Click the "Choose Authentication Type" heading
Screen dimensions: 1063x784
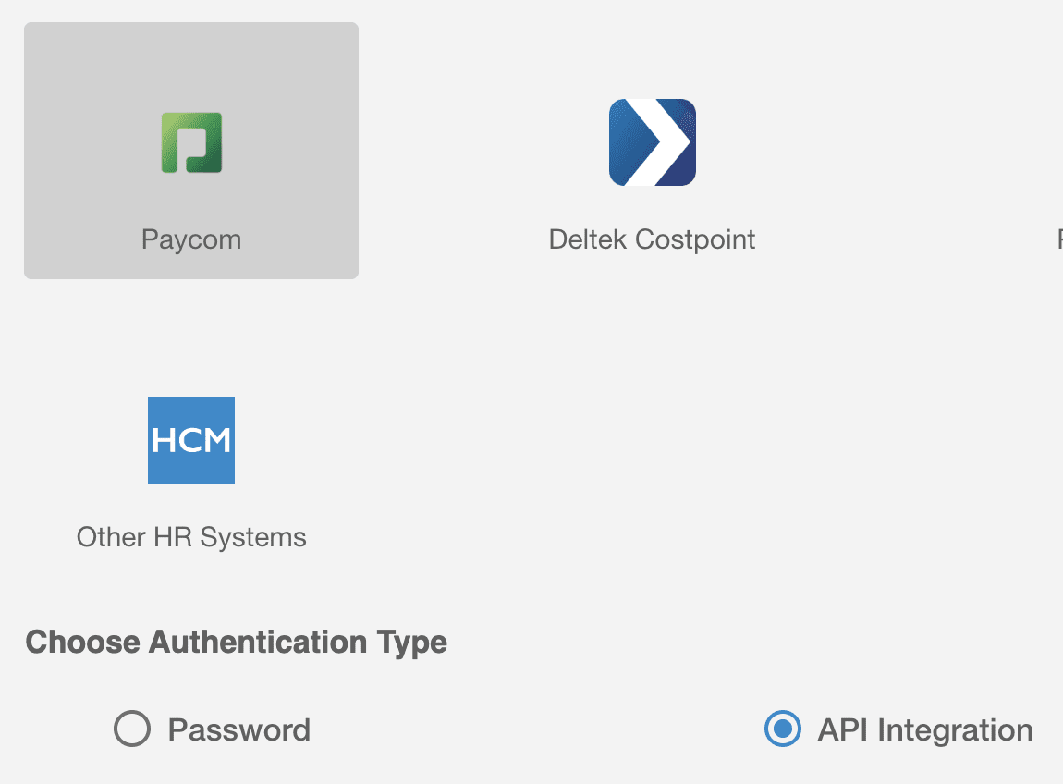click(x=237, y=642)
